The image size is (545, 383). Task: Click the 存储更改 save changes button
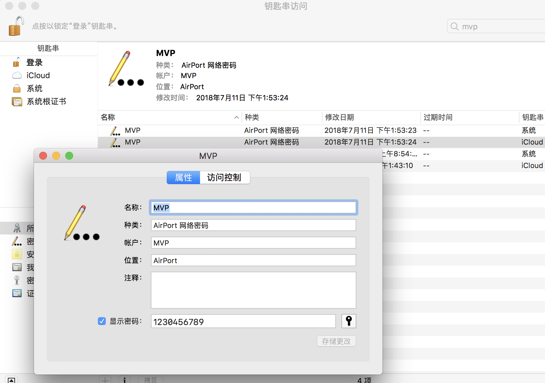336,341
